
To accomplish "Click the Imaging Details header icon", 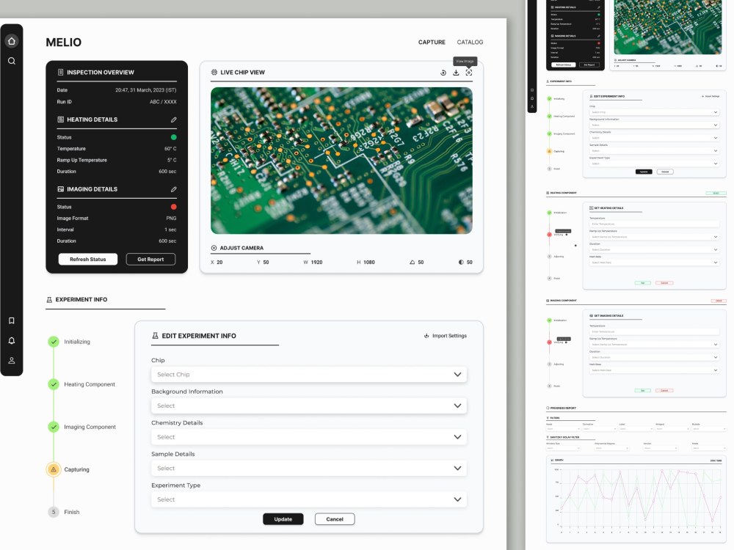I will [x=60, y=189].
